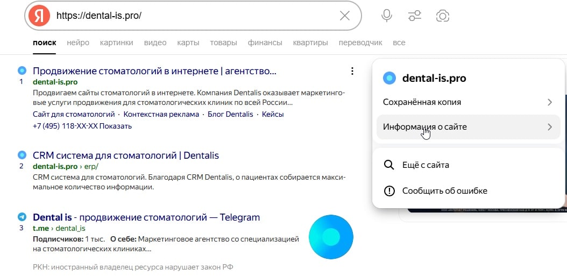This screenshot has height=276, width=567.
Task: Click the Yandex logo in search bar
Action: point(39,16)
